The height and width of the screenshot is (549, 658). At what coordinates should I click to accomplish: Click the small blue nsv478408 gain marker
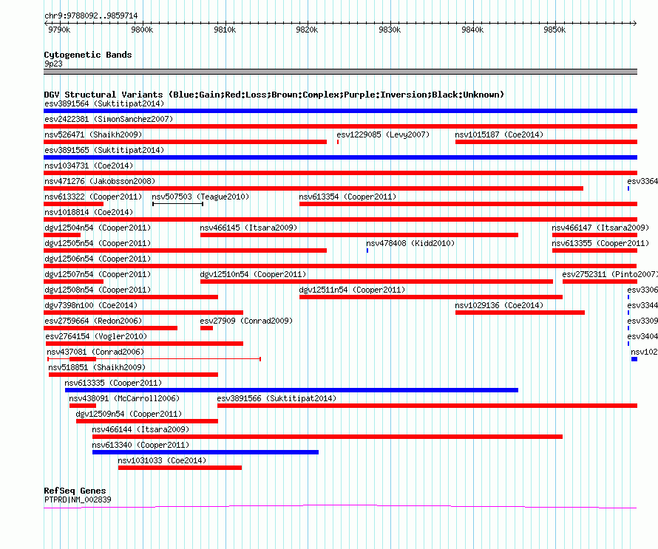[367, 250]
